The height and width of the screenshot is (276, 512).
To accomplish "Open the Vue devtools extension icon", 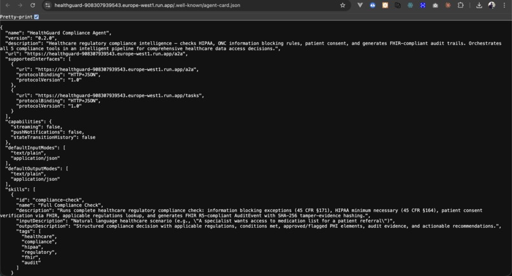I will click(x=360, y=5).
